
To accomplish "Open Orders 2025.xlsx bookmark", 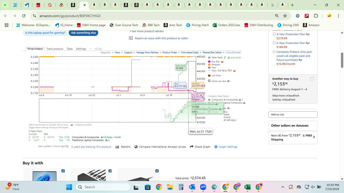I will coord(227,25).
